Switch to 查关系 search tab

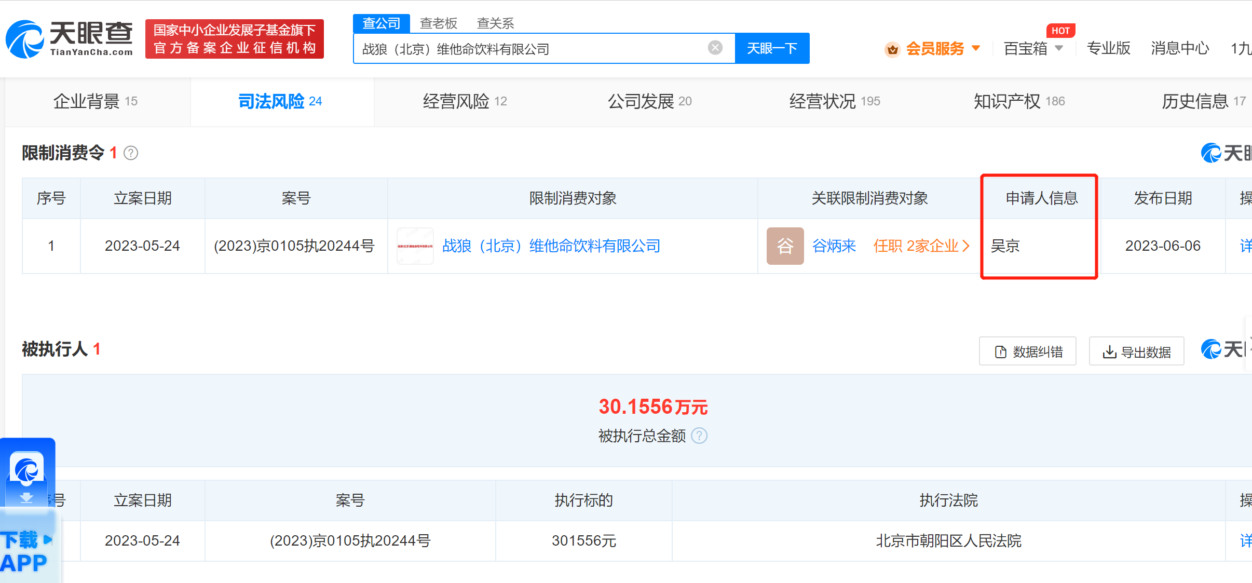(495, 23)
